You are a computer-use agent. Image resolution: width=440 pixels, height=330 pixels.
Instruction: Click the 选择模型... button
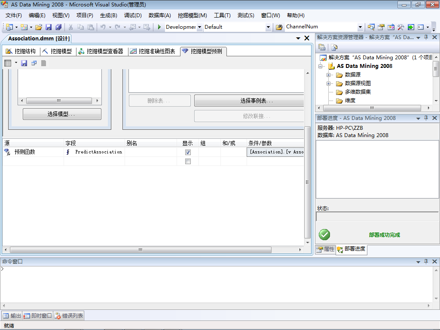click(62, 114)
